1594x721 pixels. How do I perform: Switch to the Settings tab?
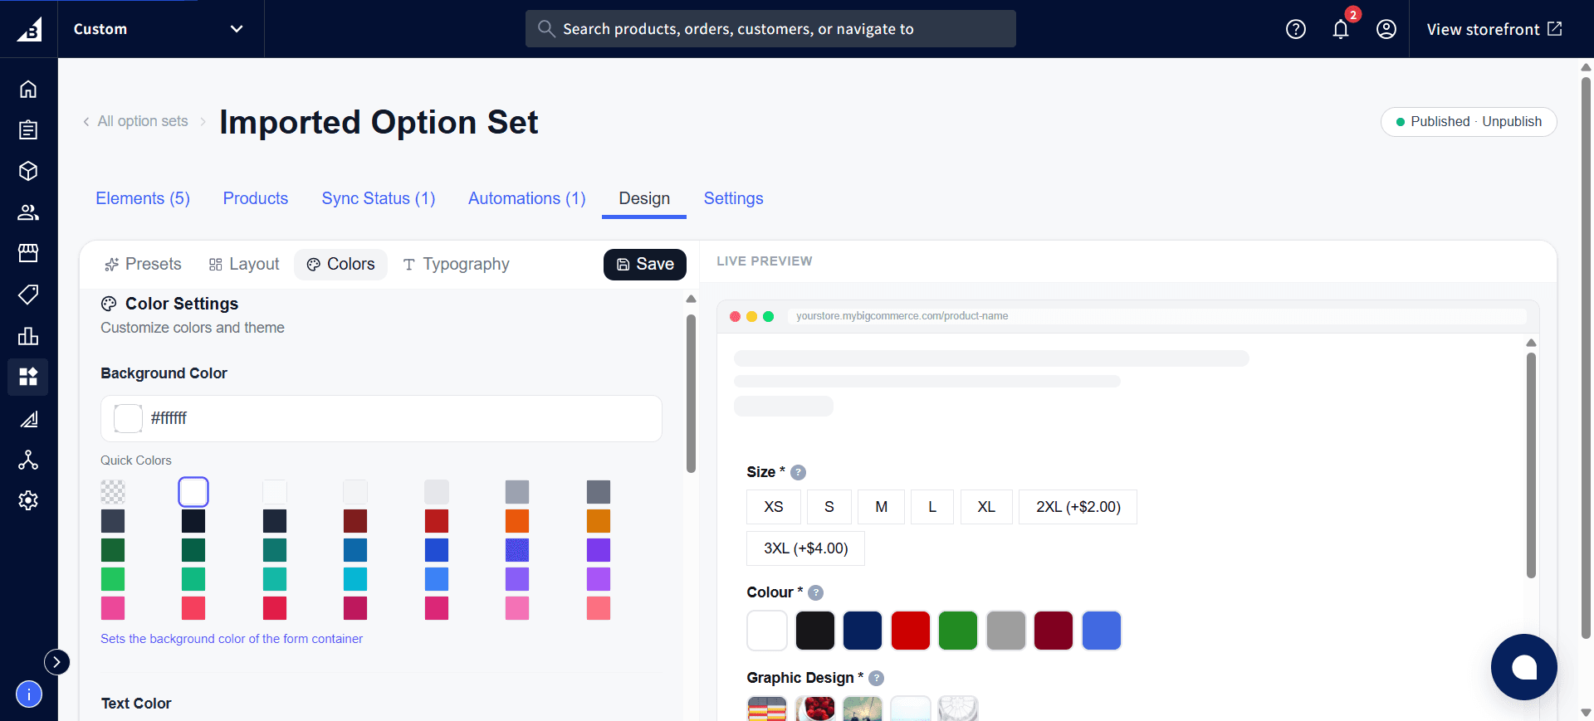tap(734, 198)
